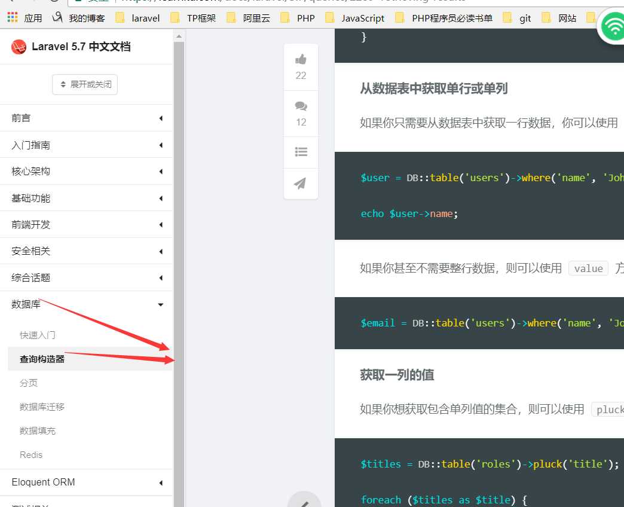Open the laravel bookmark folder

137,18
